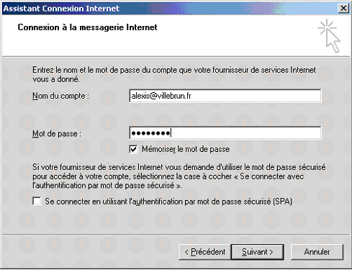Focus the Mot de passe input field

point(225,132)
